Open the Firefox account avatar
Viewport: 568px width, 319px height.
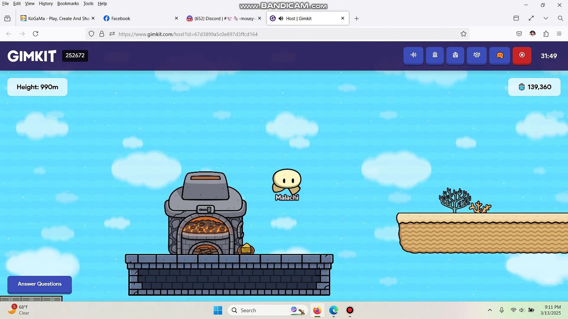[x=532, y=34]
